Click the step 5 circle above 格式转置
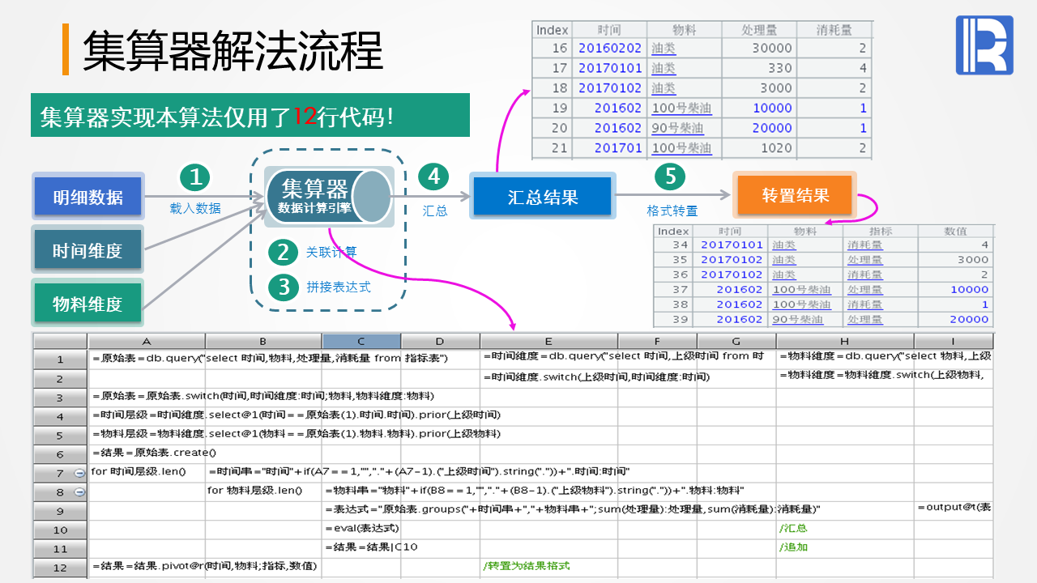Viewport: 1037px width, 583px height. (670, 177)
